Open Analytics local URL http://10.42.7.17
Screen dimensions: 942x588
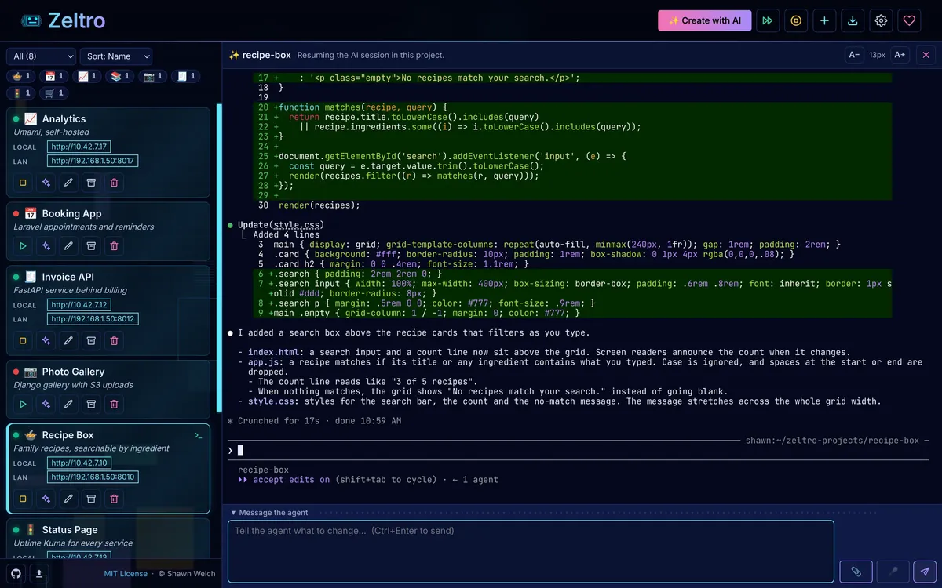point(79,147)
